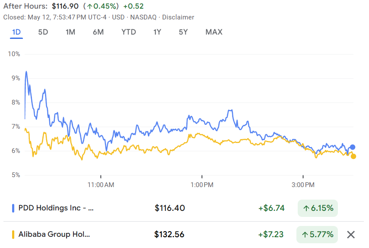The height and width of the screenshot is (248, 369).
Task: Select the 1Y time range tab
Action: pos(157,32)
